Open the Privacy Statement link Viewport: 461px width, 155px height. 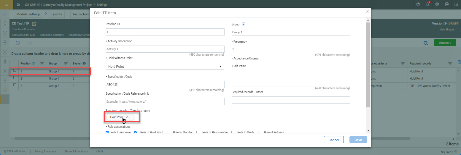point(45,151)
